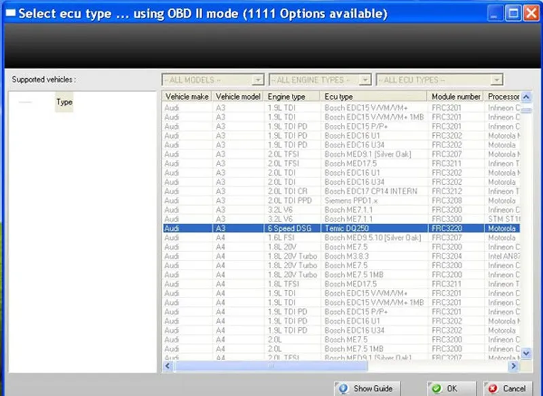Click the green checkmark icon on OK

coord(436,389)
